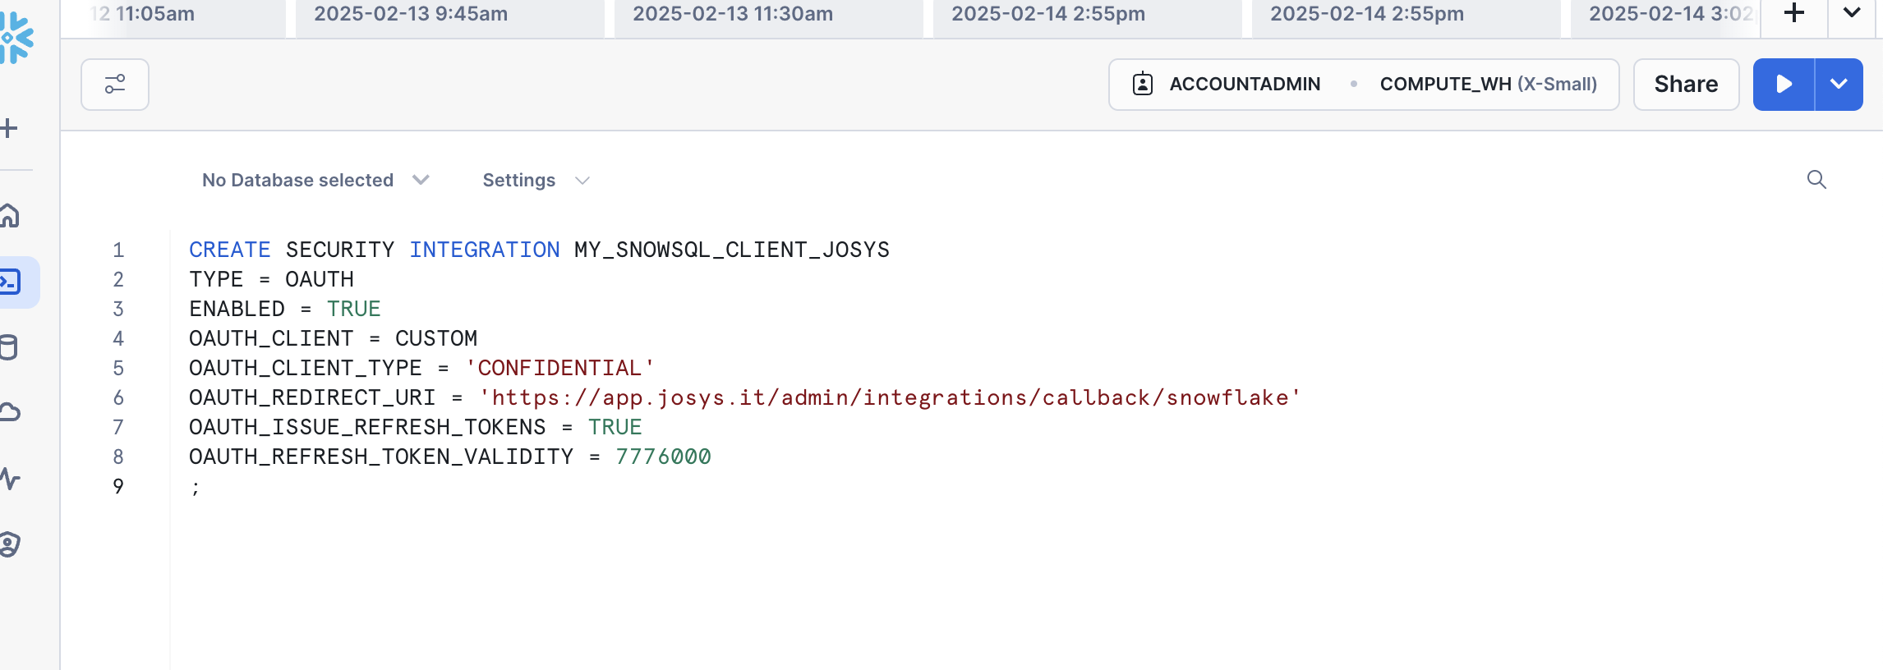The width and height of the screenshot is (1883, 670).
Task: Expand the run options dropdown arrow
Action: coord(1839,85)
